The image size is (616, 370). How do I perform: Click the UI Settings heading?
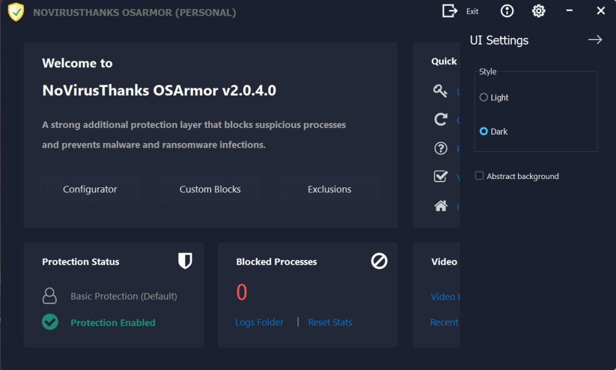499,40
